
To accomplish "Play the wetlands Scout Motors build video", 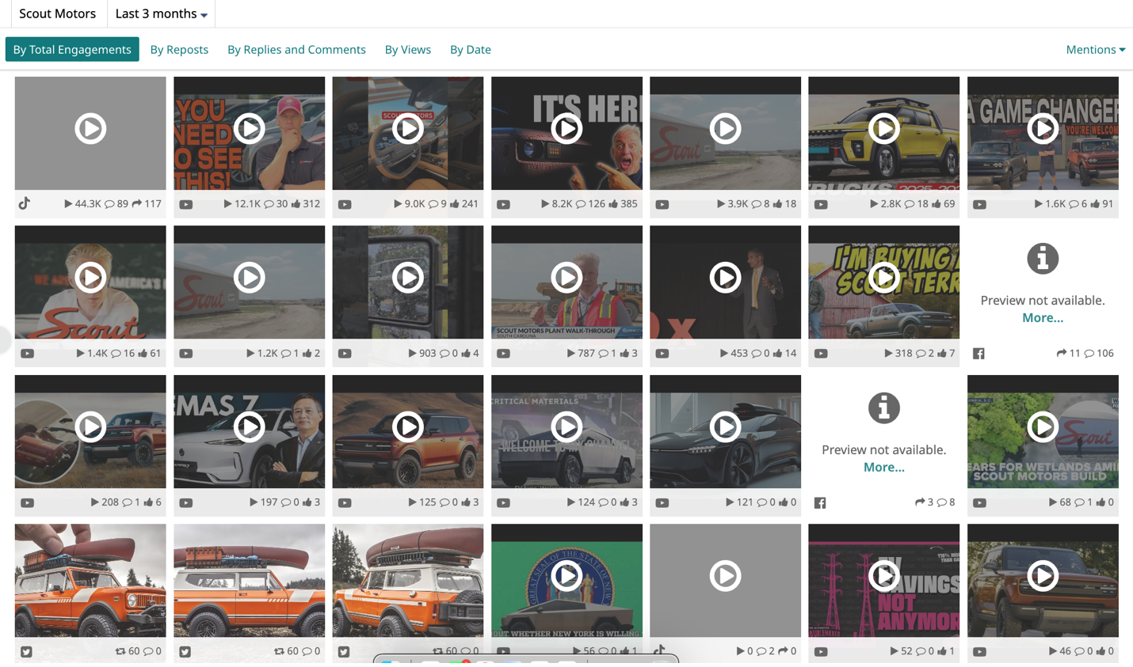I will click(x=1043, y=427).
